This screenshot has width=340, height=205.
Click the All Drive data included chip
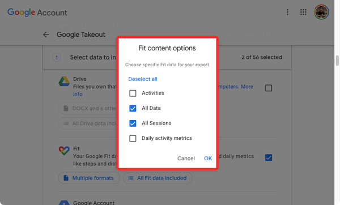(88, 123)
